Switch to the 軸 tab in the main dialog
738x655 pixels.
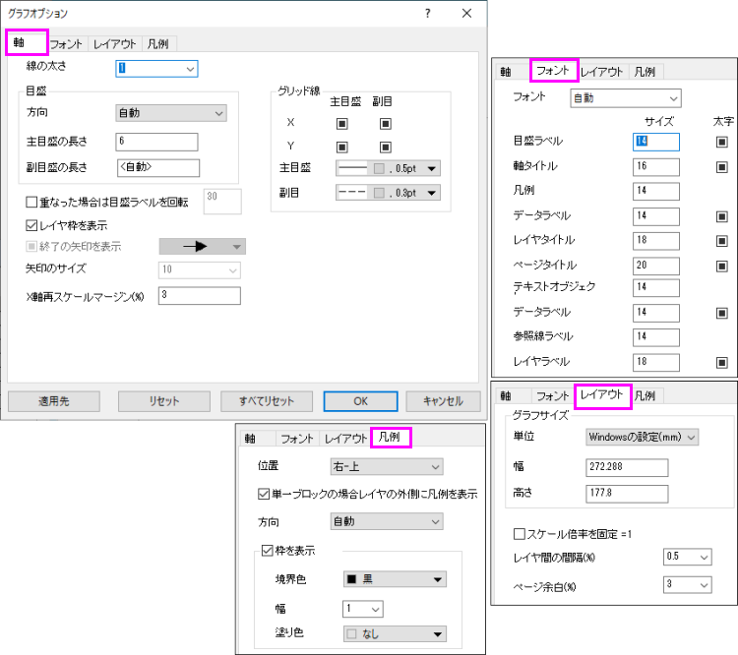(27, 42)
